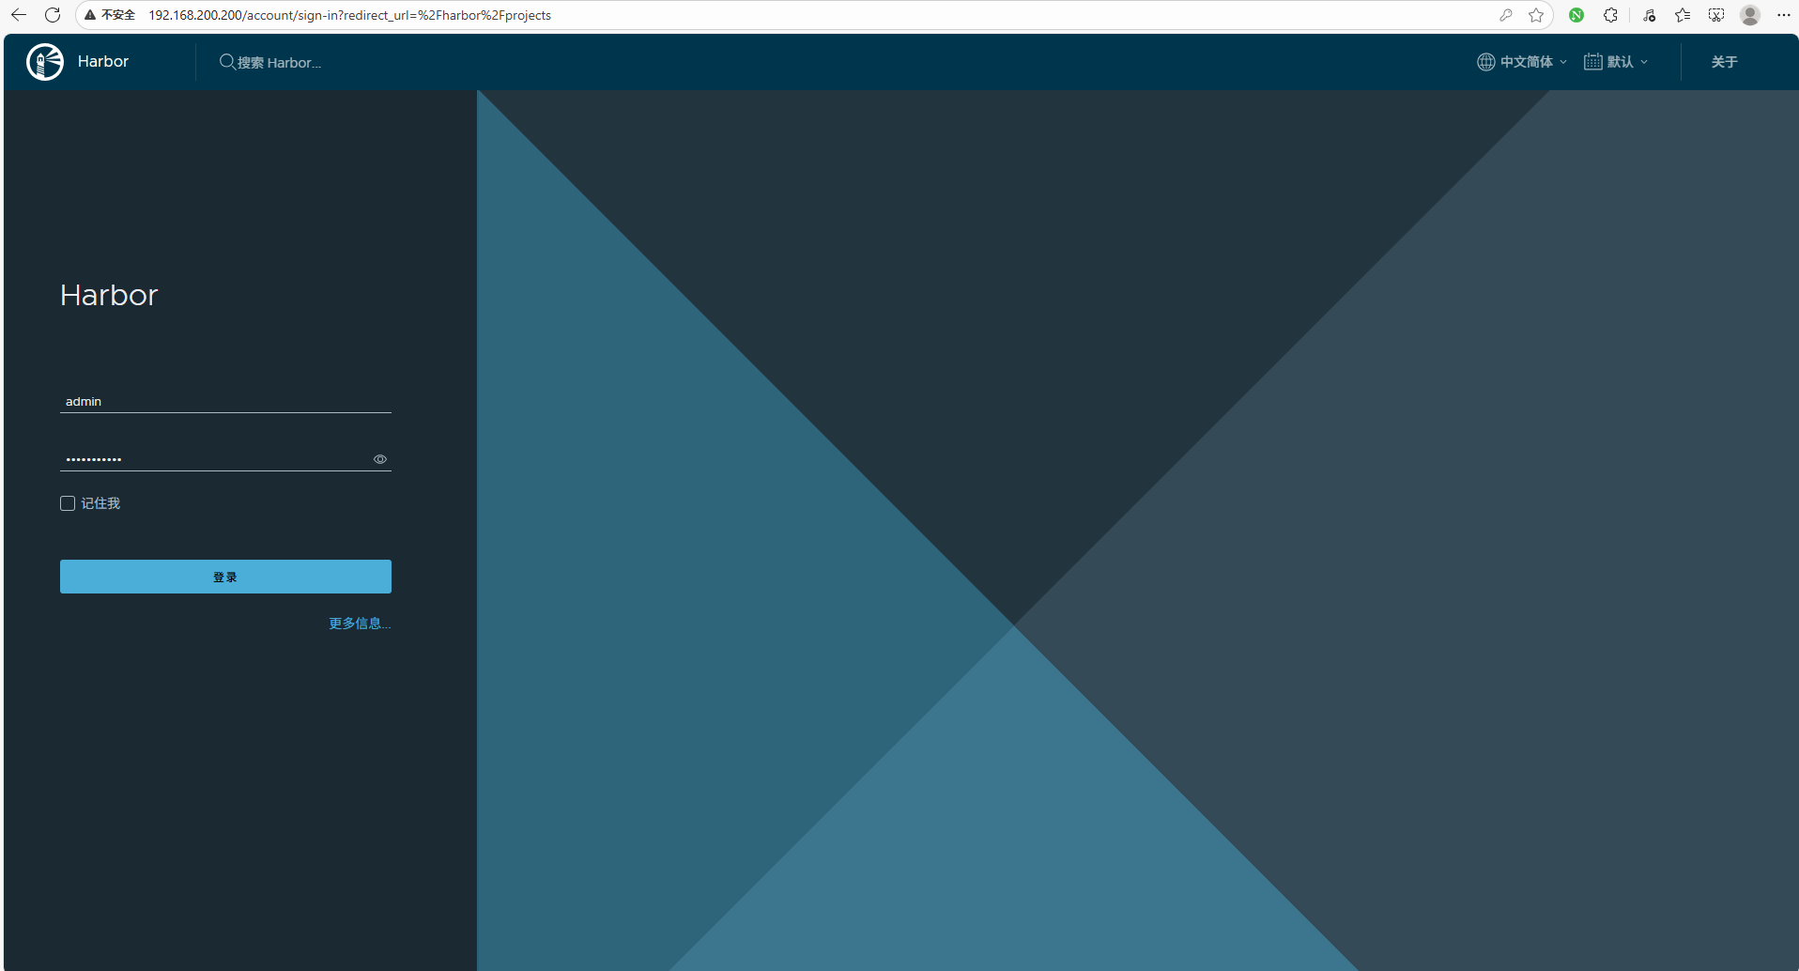Click the browser screenshot tool icon

pos(1716,15)
